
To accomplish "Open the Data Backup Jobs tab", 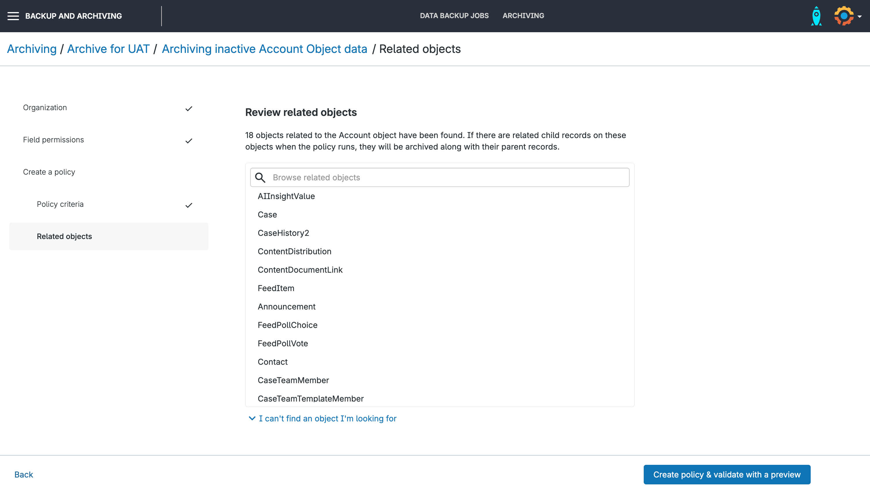I will point(454,16).
